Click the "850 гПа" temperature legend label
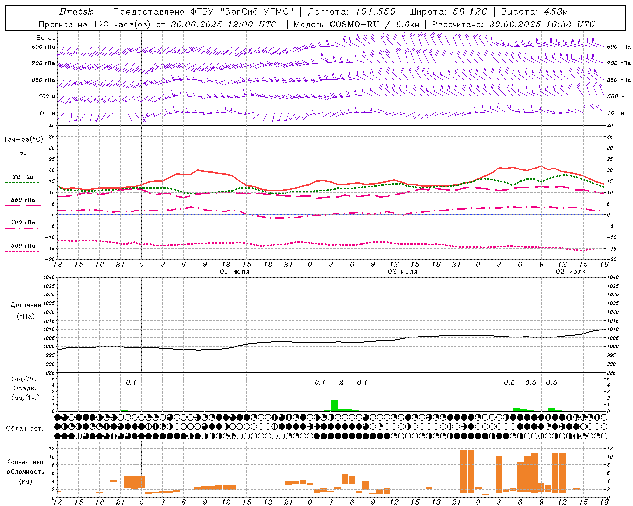Image resolution: width=633 pixels, height=506 pixels. pyautogui.click(x=23, y=200)
